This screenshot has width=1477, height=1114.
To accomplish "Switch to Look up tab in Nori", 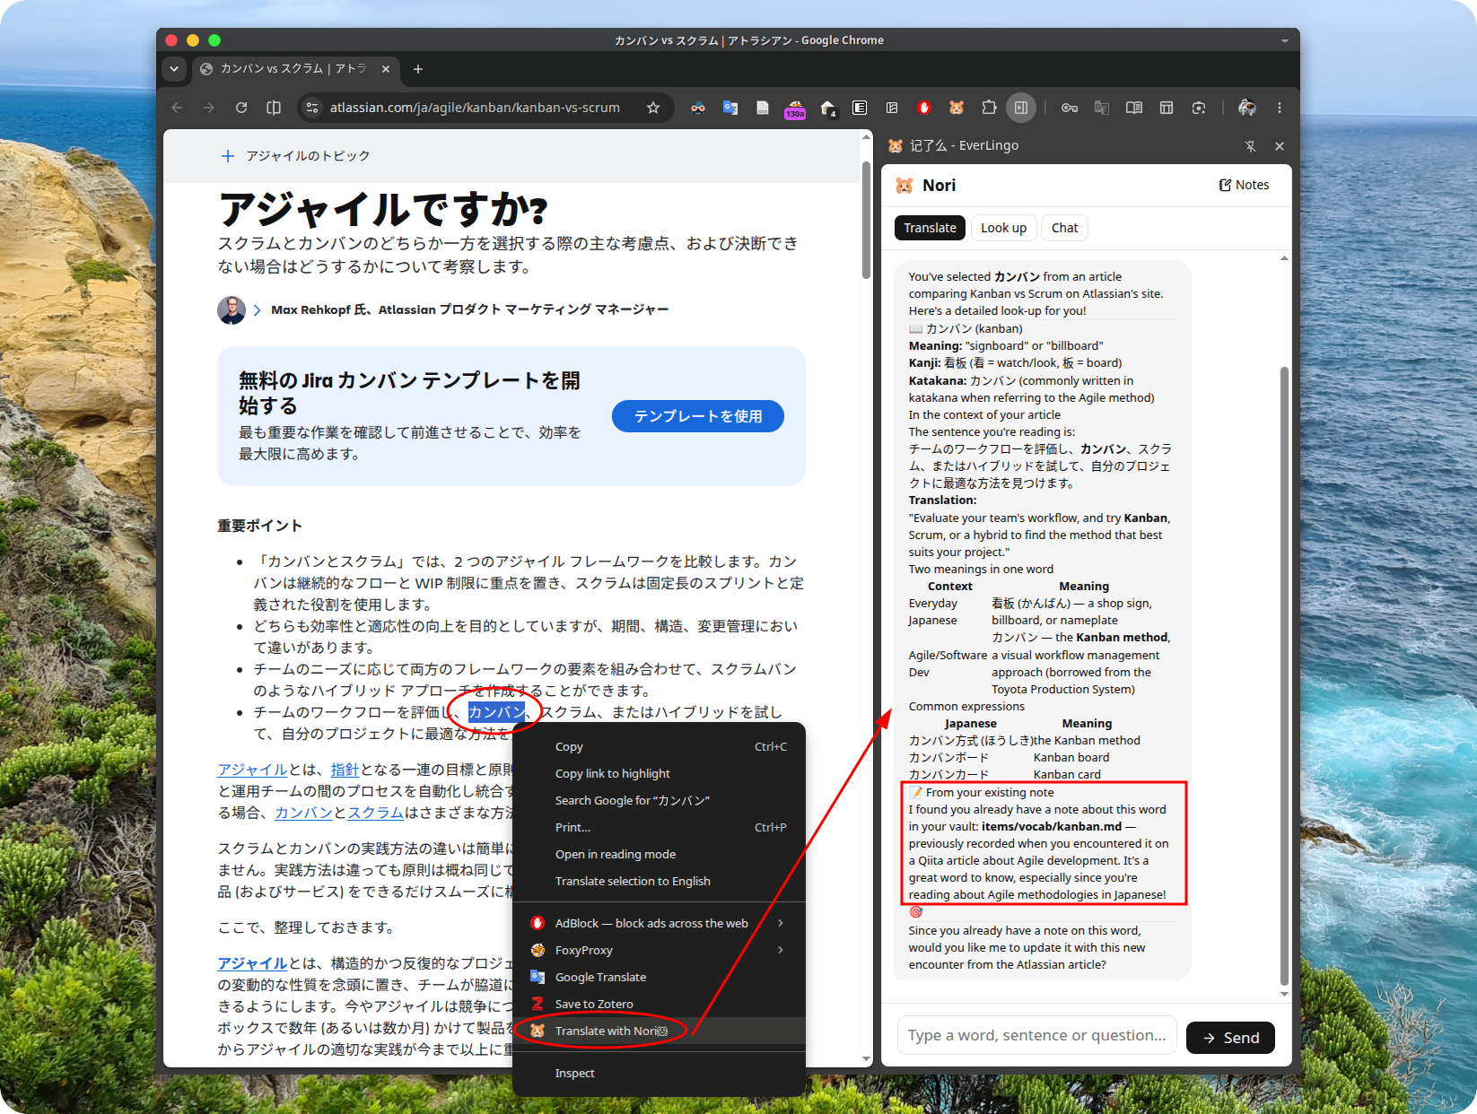I will tap(1003, 228).
